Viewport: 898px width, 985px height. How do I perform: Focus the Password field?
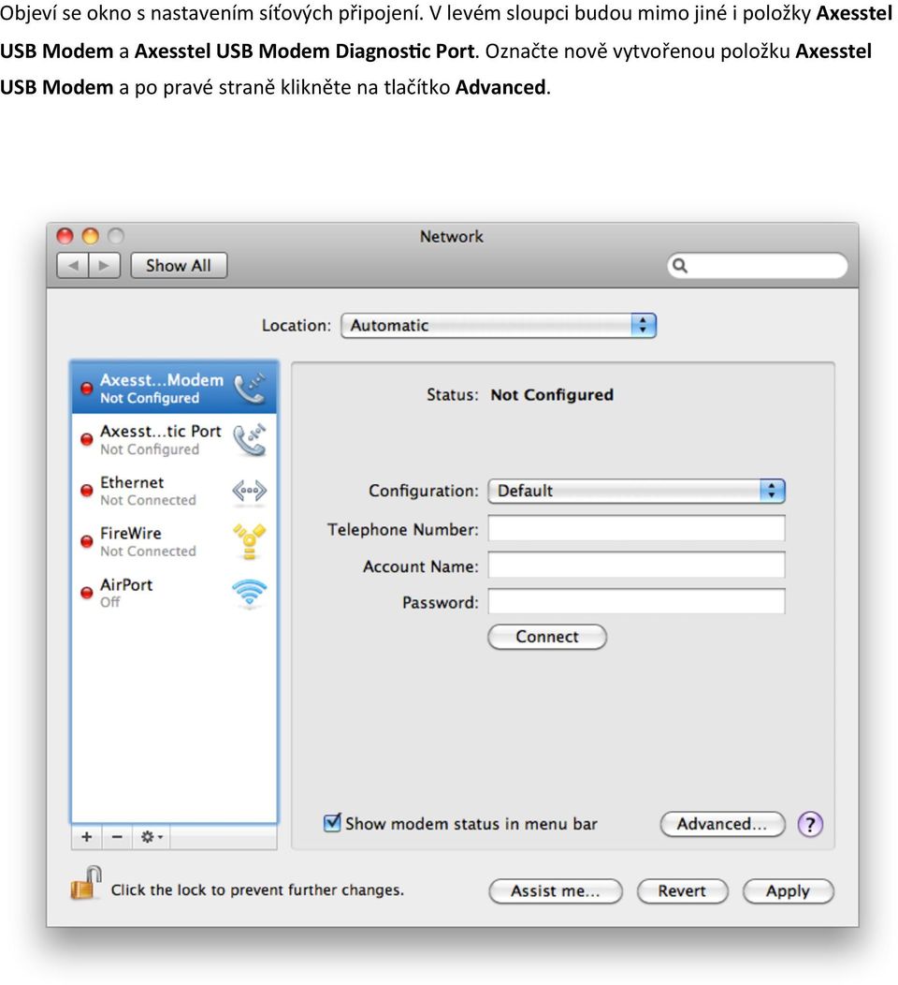[x=636, y=601]
